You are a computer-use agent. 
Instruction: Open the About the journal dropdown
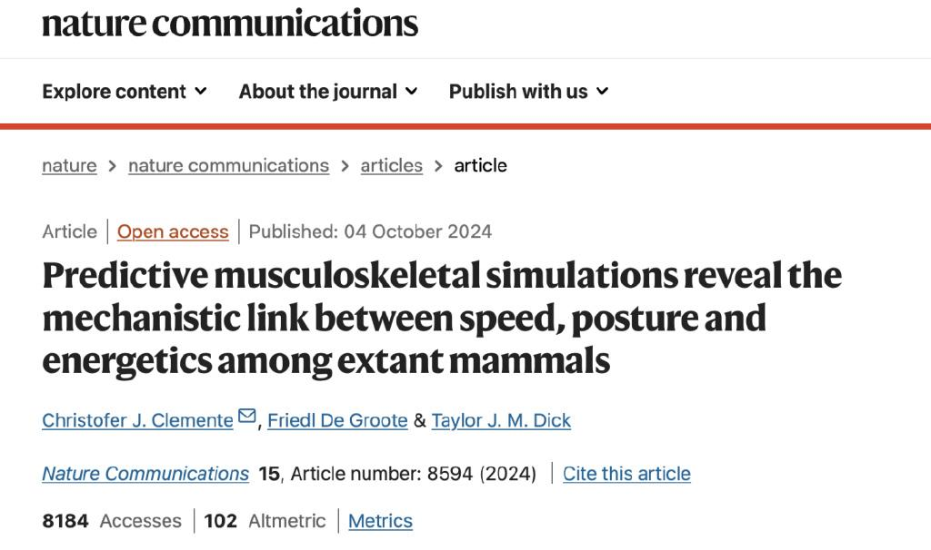tap(328, 92)
